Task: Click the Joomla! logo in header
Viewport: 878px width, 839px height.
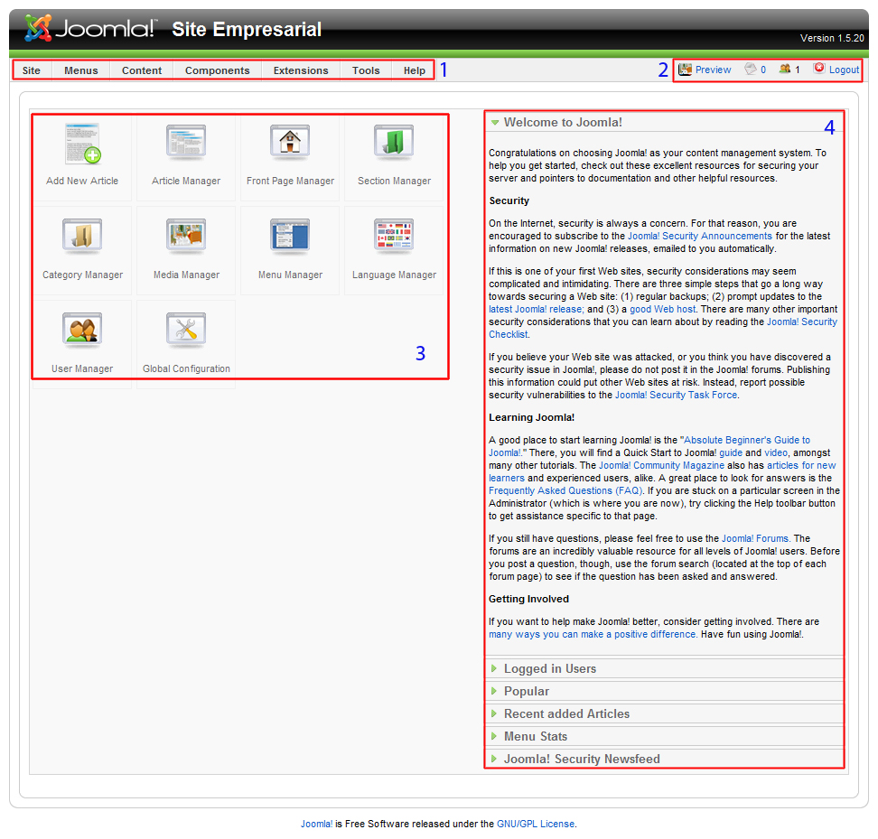Action: click(x=89, y=28)
